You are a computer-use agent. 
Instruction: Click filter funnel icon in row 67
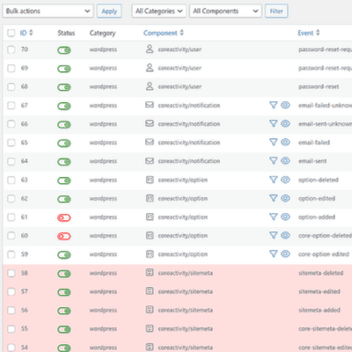[274, 105]
